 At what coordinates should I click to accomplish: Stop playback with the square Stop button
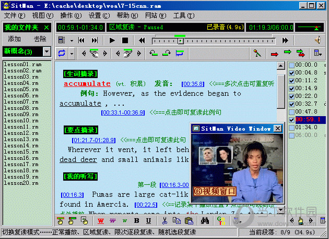125,41
